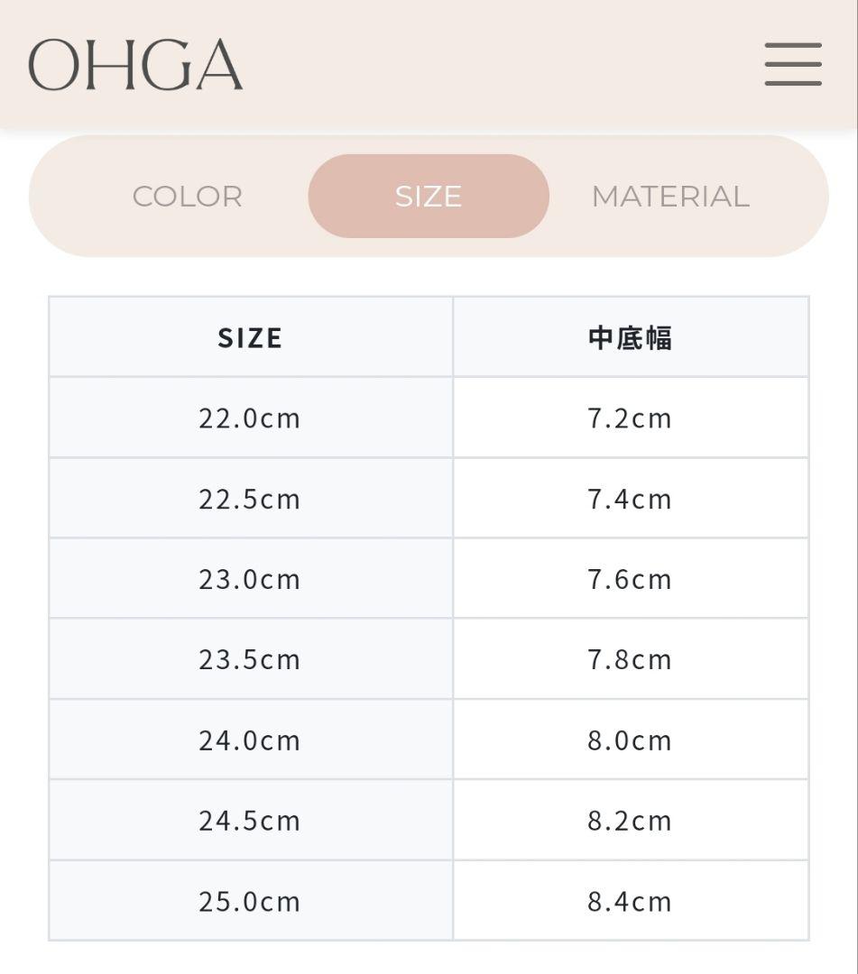Viewport: 858px width, 974px height.
Task: Click the 7.2cm width cell
Action: point(631,418)
